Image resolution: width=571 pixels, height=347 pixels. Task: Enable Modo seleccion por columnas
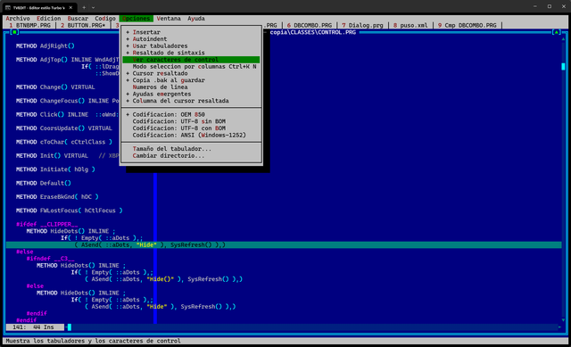(x=191, y=67)
